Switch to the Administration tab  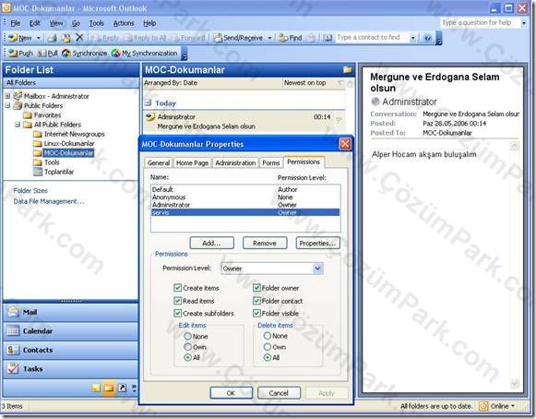point(235,163)
